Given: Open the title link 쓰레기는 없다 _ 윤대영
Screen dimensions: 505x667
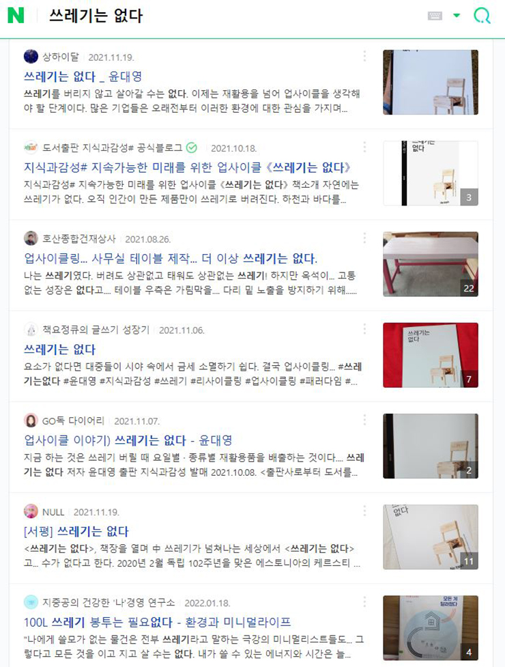Looking at the screenshot, I should tap(83, 76).
